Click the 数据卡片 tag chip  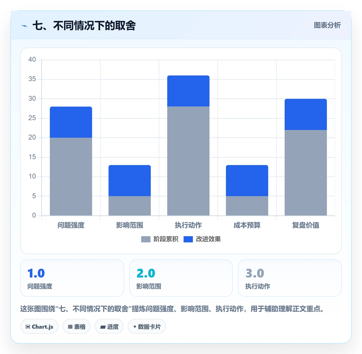tap(147, 327)
